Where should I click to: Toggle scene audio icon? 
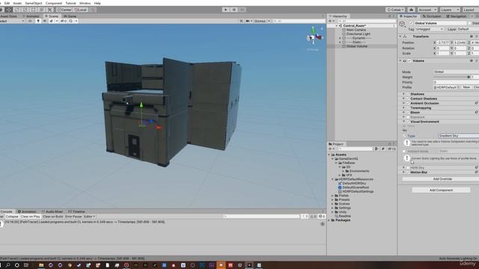(45, 21)
